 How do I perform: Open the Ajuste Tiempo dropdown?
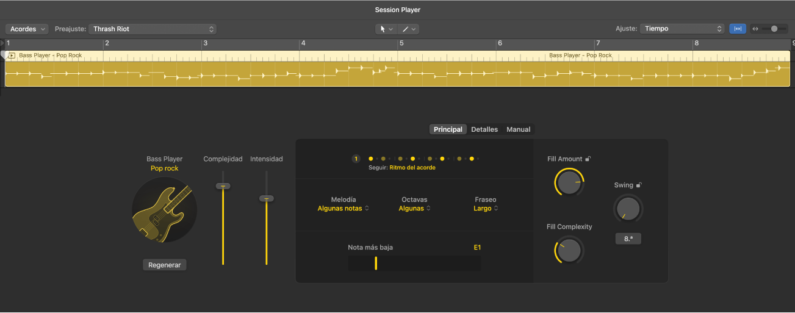(682, 29)
